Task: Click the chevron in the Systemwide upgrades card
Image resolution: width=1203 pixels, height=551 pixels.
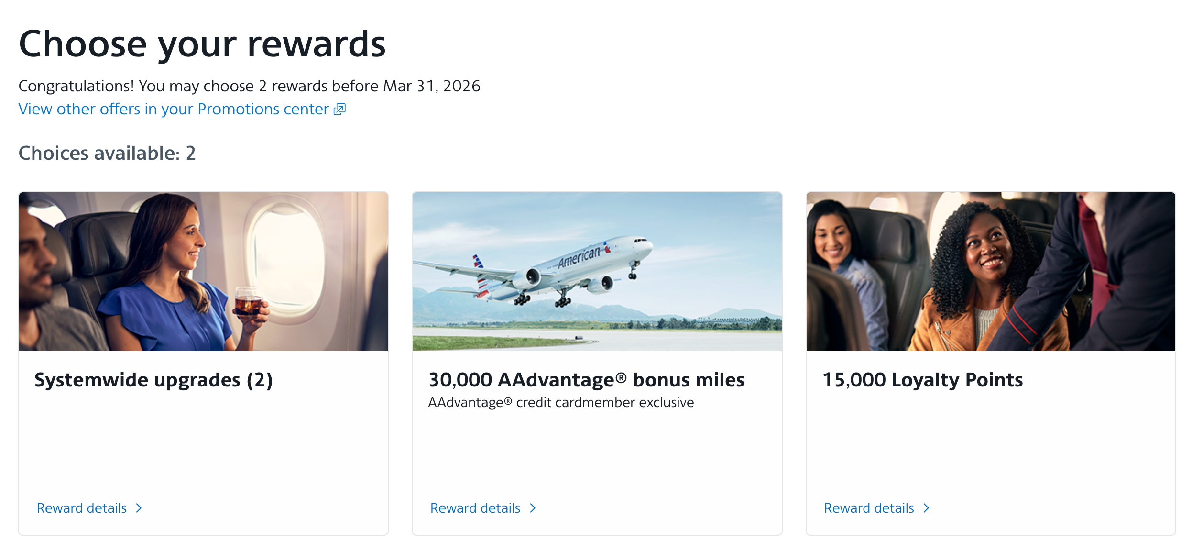Action: pyautogui.click(x=139, y=508)
